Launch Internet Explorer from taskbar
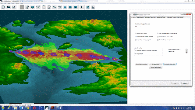195x110 pixels. [9, 108]
